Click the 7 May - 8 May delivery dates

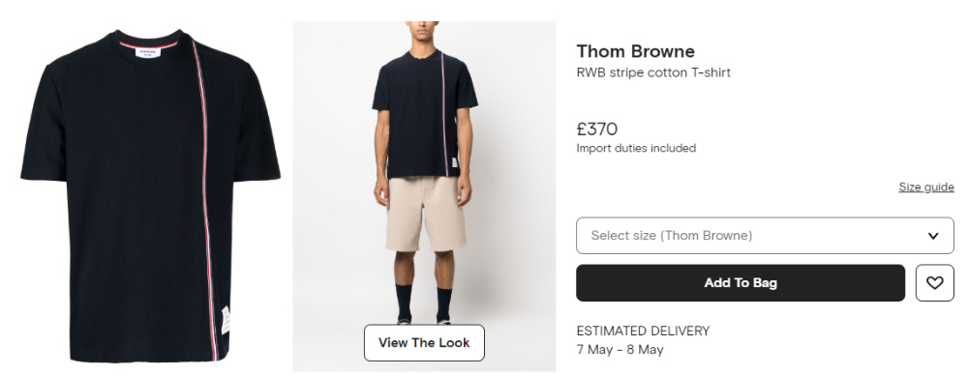(620, 350)
